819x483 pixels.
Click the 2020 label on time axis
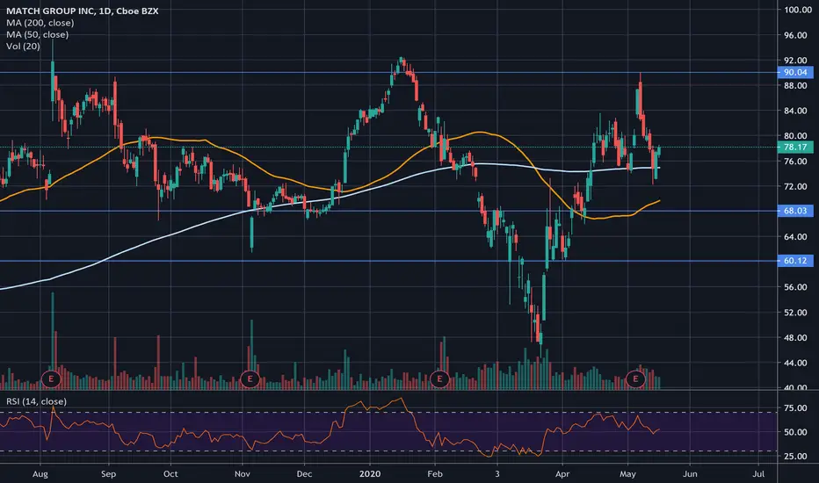[x=370, y=474]
